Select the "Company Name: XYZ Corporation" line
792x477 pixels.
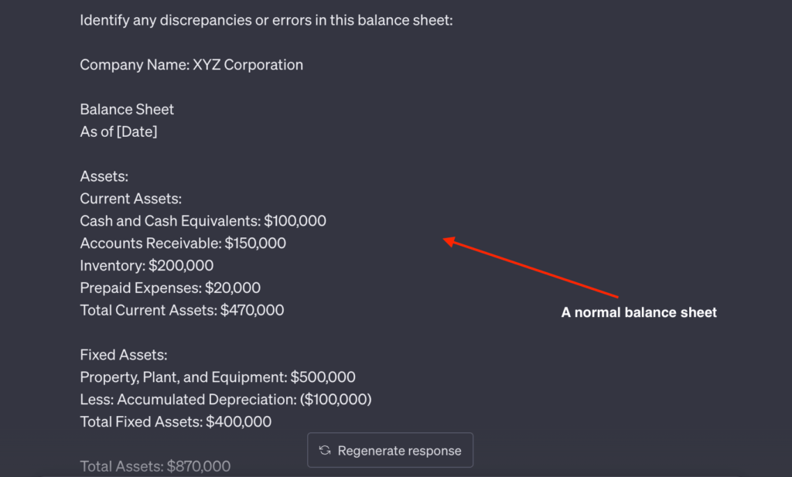191,64
